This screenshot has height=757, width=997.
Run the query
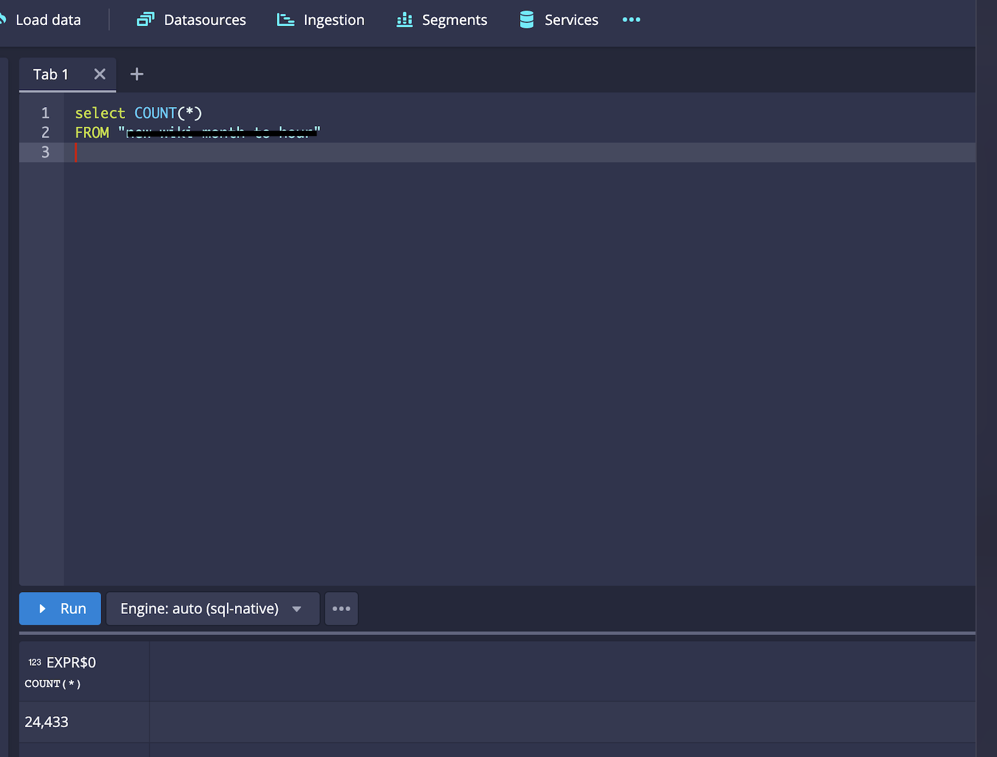coord(60,609)
